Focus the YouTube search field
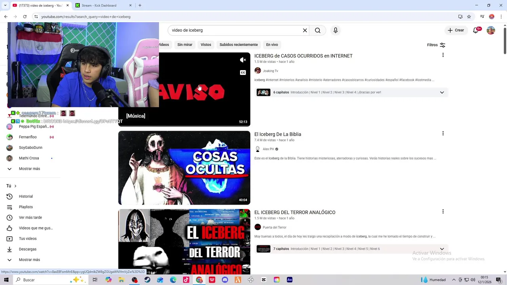The width and height of the screenshot is (507, 285). tap(236, 30)
